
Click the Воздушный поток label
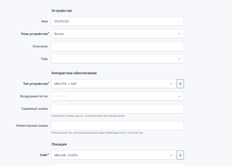34,96
